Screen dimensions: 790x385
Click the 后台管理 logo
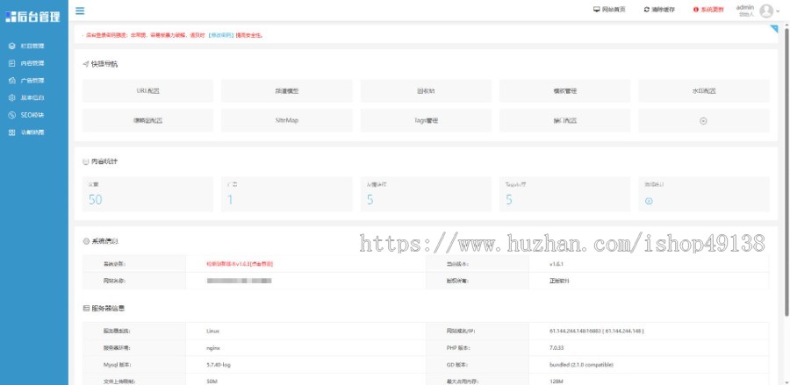[x=33, y=17]
